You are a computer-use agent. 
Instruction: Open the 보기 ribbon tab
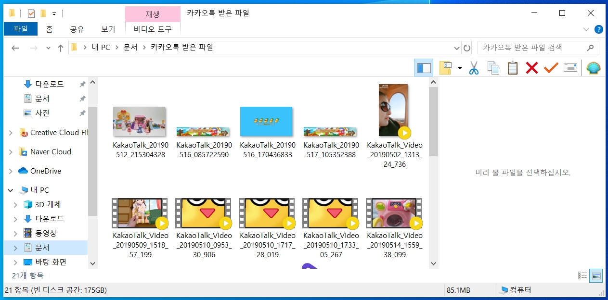(x=108, y=29)
